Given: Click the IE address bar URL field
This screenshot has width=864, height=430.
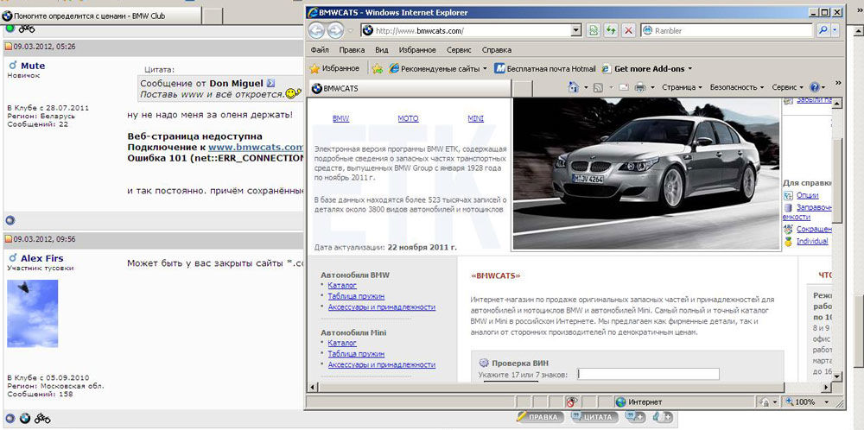Looking at the screenshot, I should (x=467, y=31).
